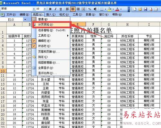Click the Borders button
The height and width of the screenshot is (128, 161).
point(102,9)
